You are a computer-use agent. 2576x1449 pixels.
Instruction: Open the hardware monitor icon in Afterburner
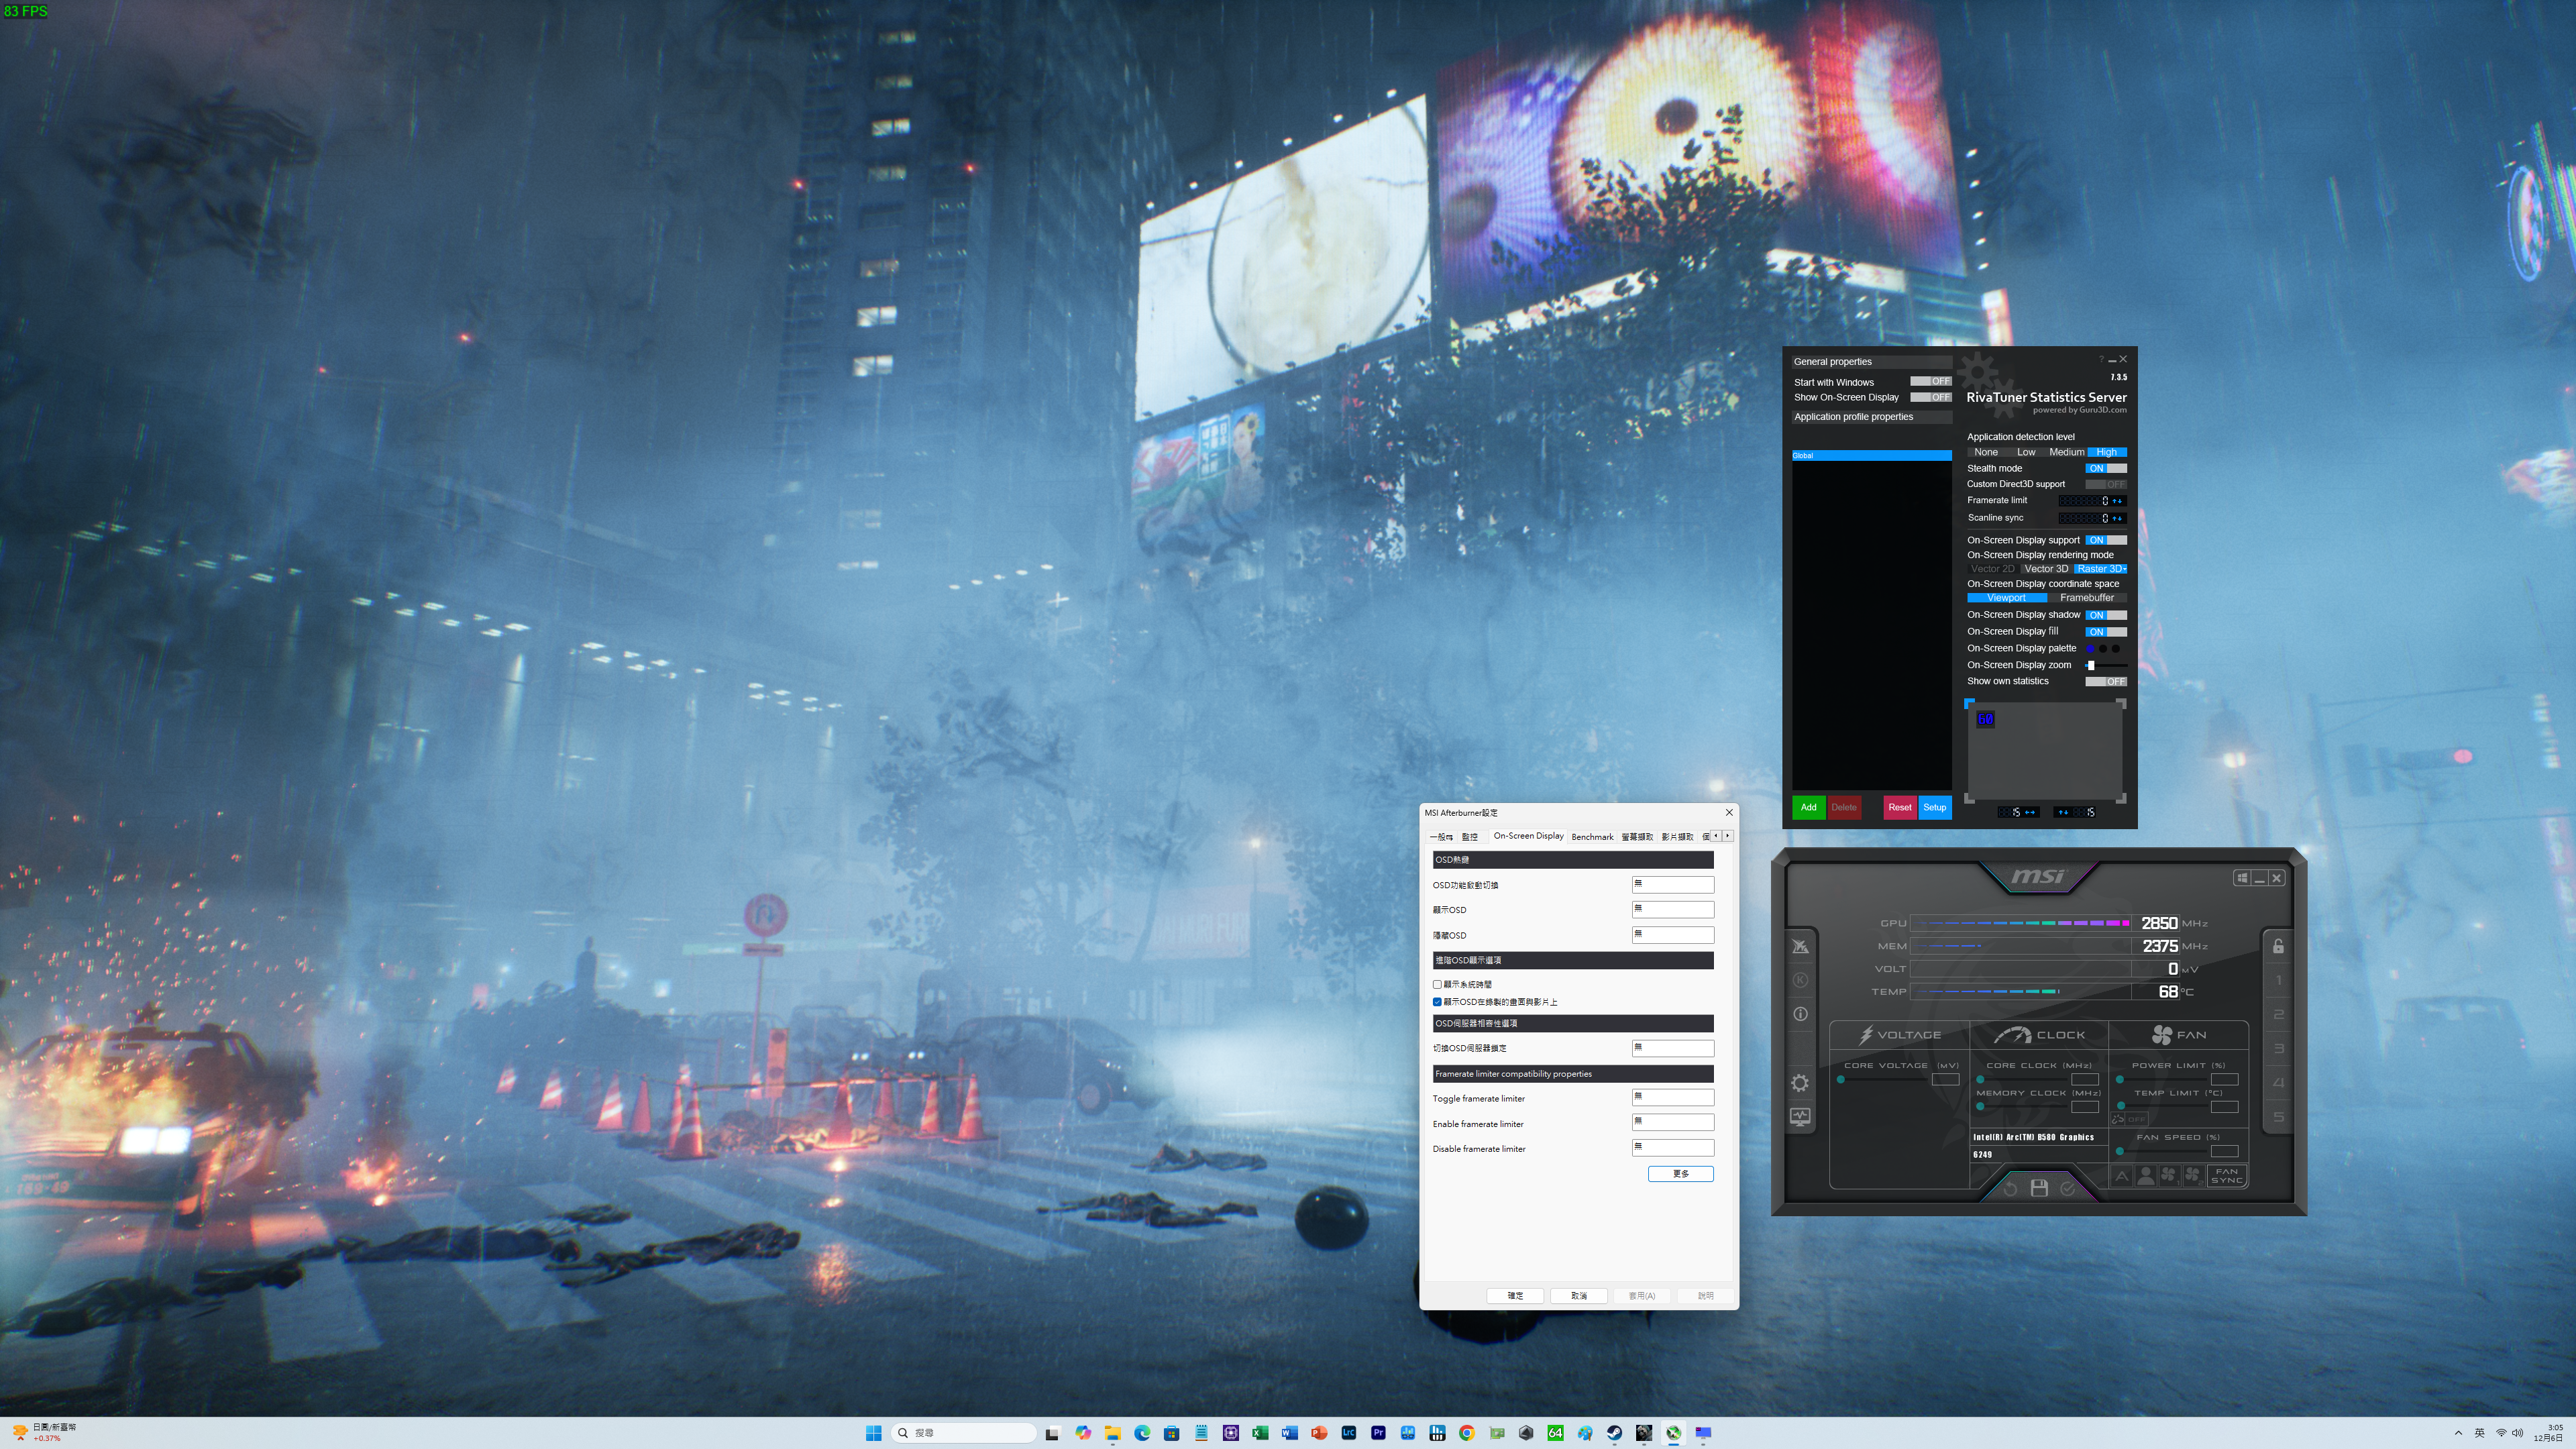pos(1800,1116)
